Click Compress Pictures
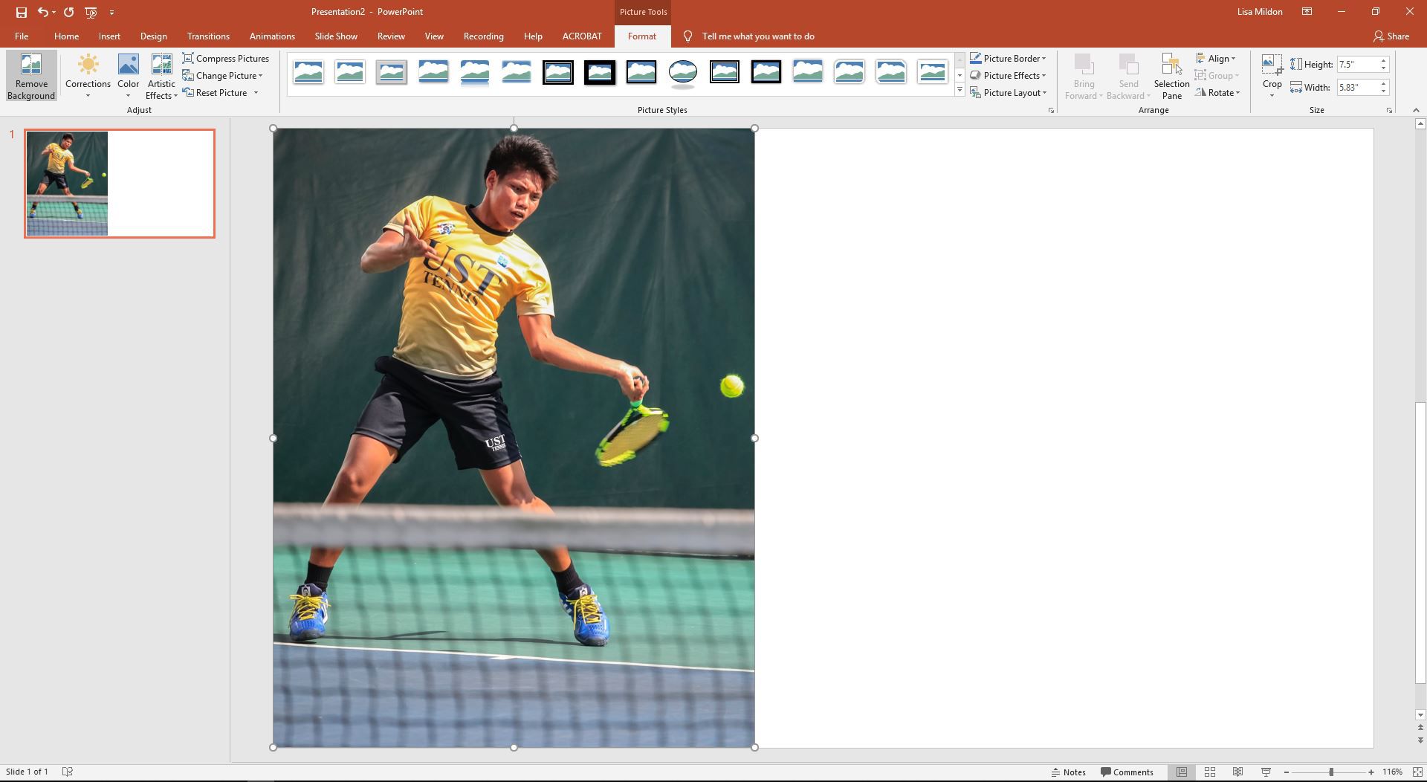This screenshot has height=782, width=1427. 226,58
